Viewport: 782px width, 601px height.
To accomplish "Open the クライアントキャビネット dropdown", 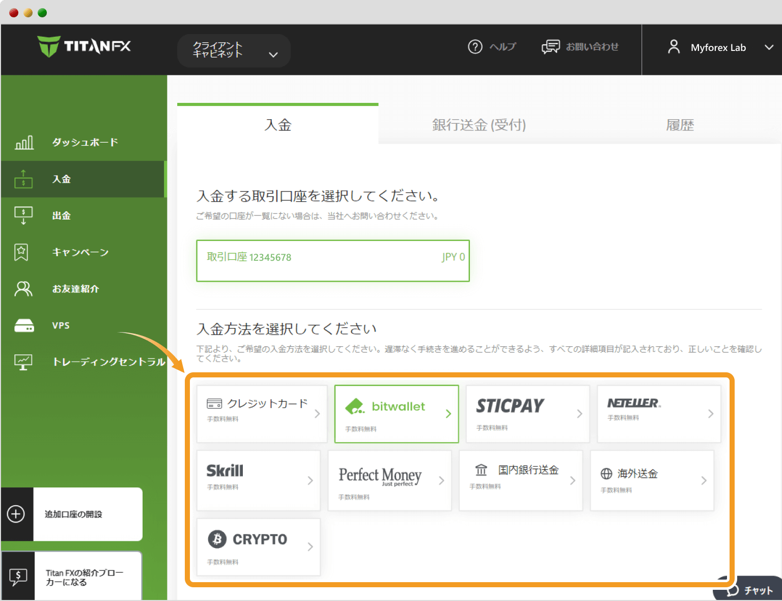I will (234, 50).
